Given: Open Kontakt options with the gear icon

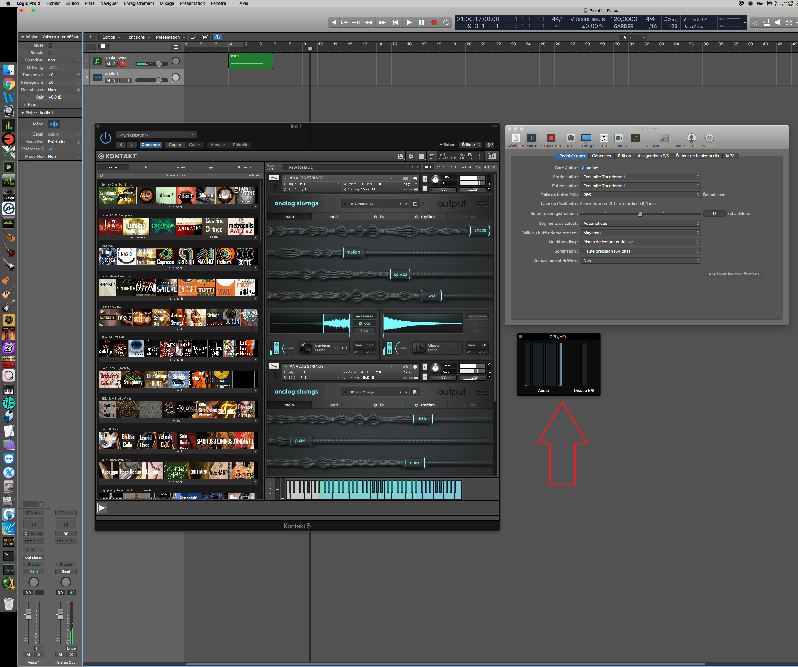Looking at the screenshot, I should pyautogui.click(x=411, y=156).
